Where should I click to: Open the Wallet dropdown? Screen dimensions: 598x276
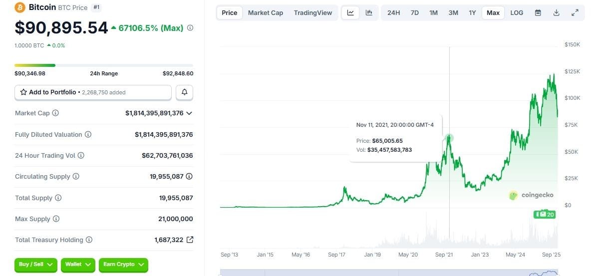pyautogui.click(x=78, y=265)
